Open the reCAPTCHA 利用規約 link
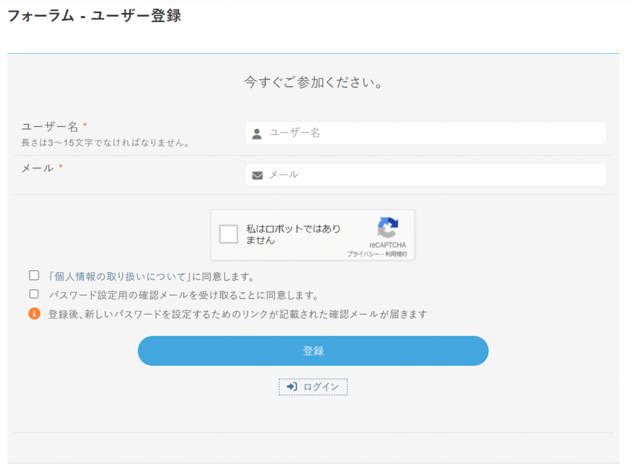The width and height of the screenshot is (632, 472). [x=396, y=254]
